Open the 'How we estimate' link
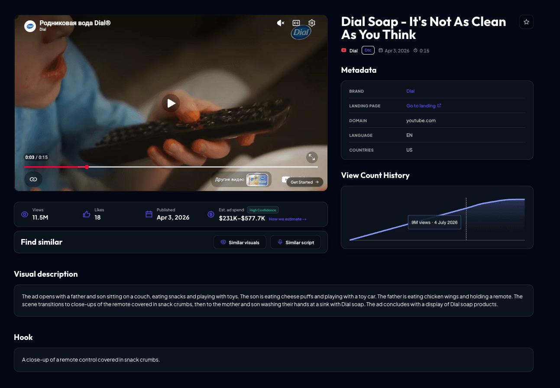 click(288, 219)
